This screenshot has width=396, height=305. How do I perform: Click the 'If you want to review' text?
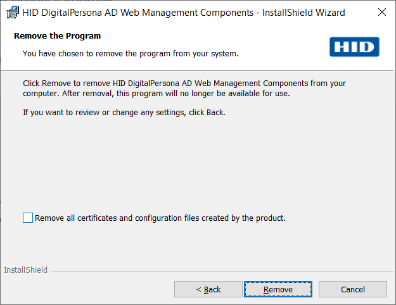coord(124,113)
